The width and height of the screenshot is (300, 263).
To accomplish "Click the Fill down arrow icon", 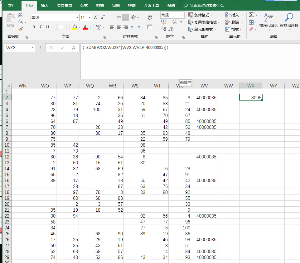I will (x=251, y=22).
